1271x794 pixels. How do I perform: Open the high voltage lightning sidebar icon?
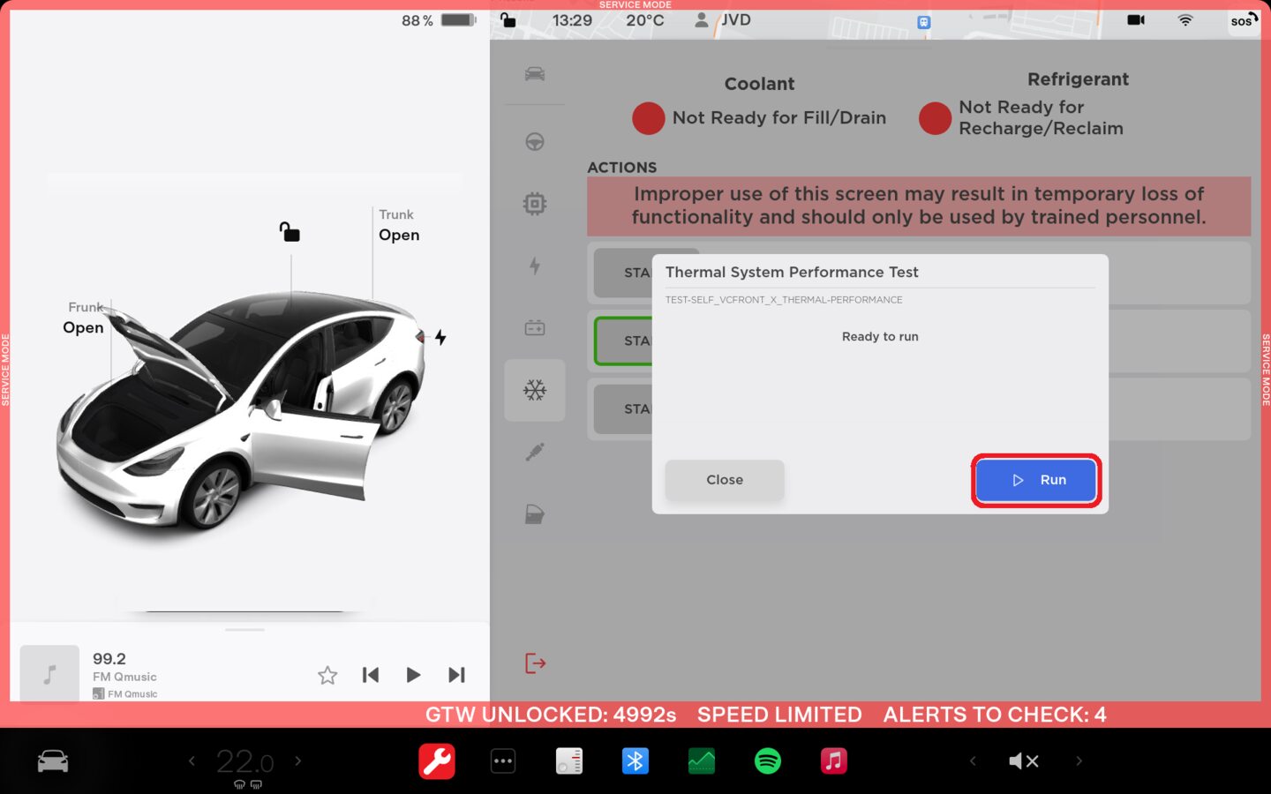[535, 266]
